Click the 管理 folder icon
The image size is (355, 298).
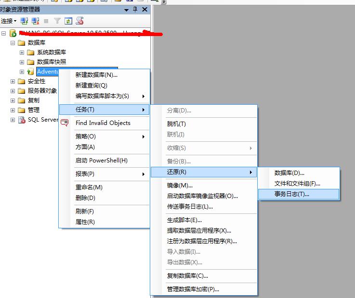click(22, 110)
